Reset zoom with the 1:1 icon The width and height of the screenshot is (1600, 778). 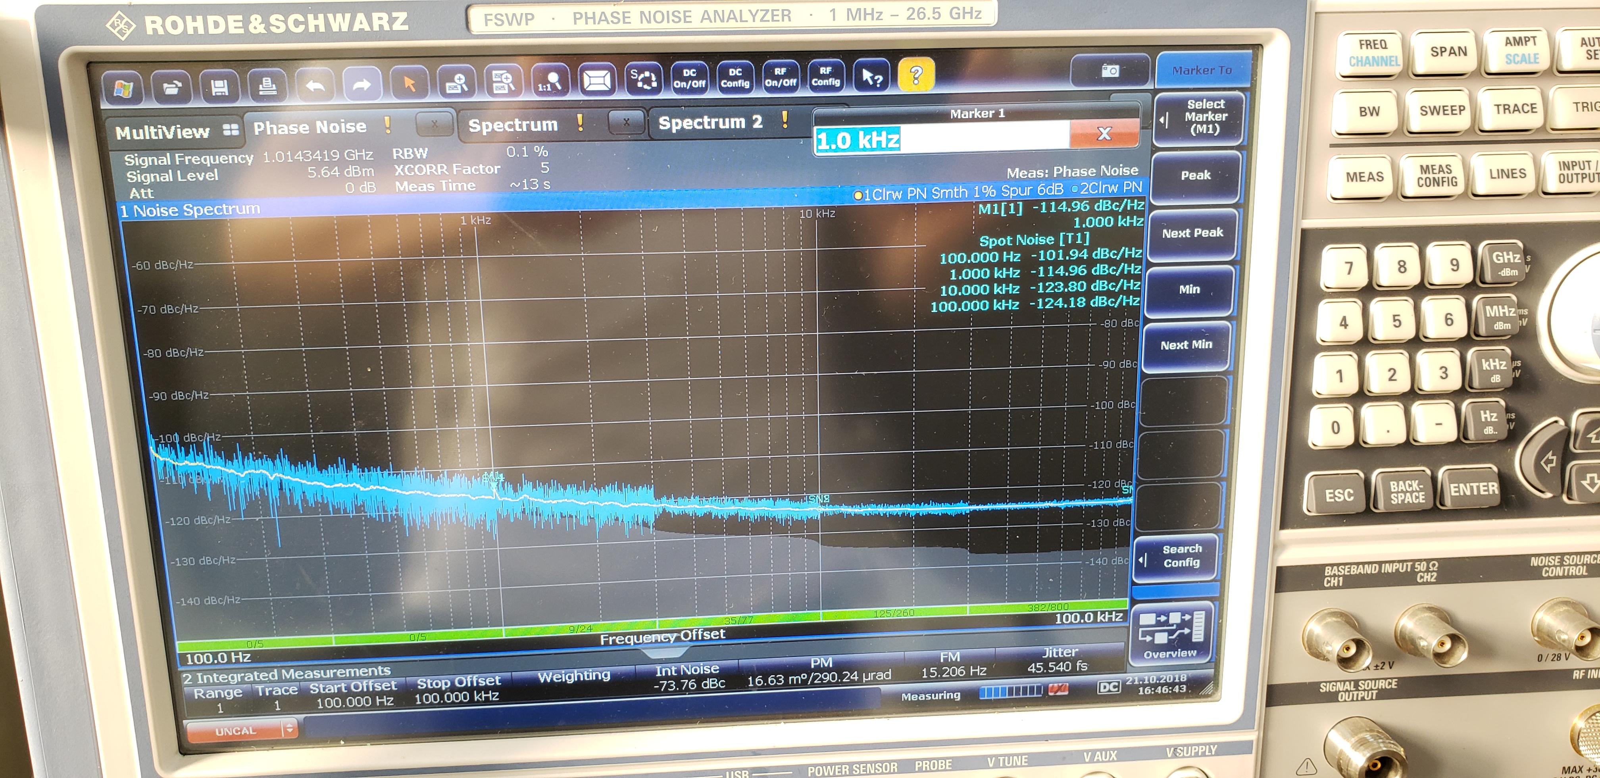(x=550, y=81)
